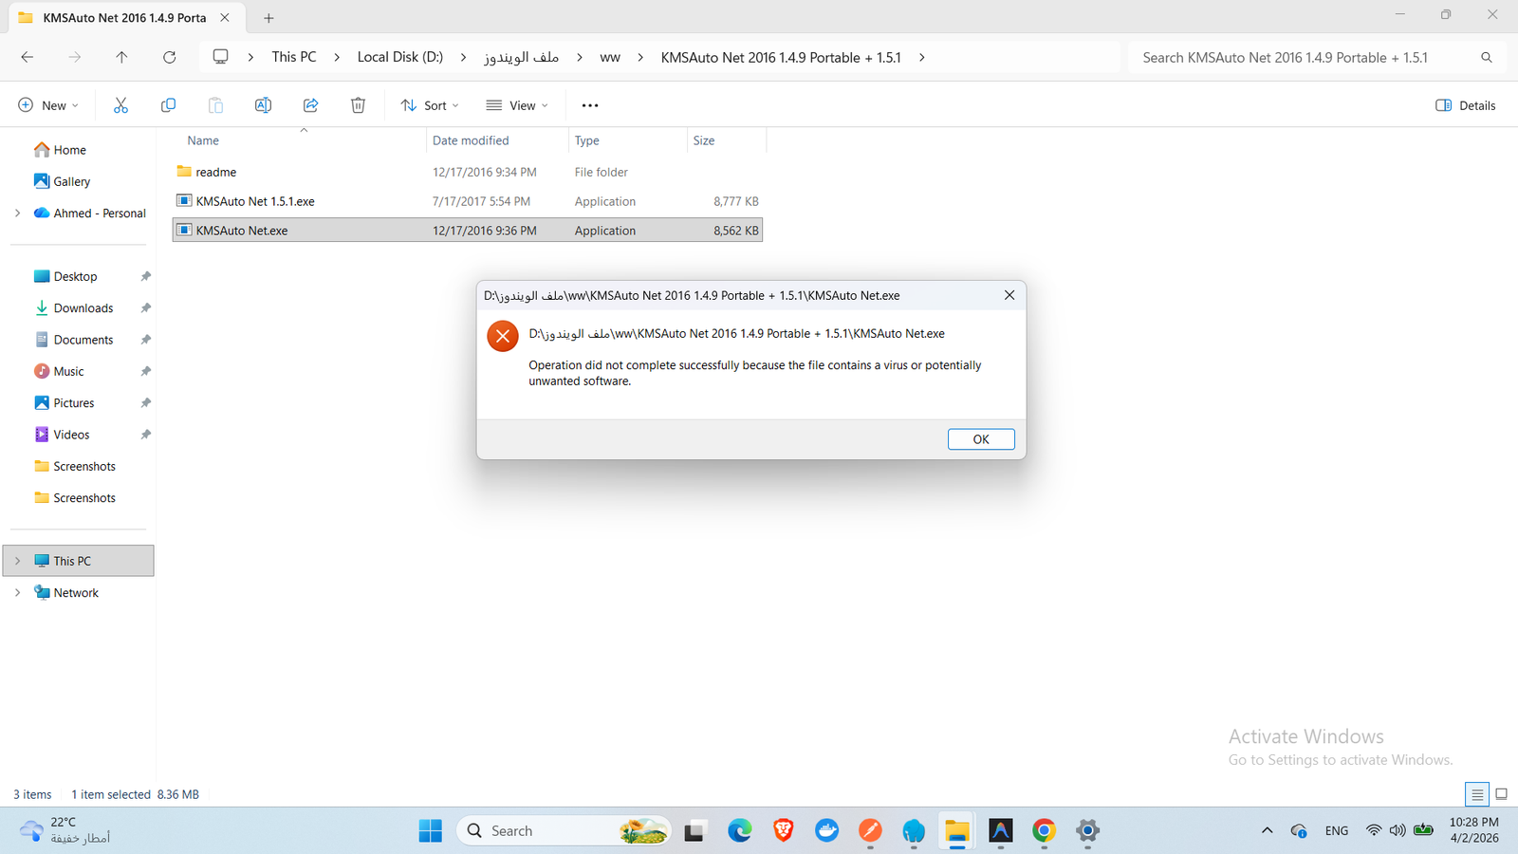Launch Microsoft Edge from the taskbar
Image resolution: width=1518 pixels, height=854 pixels.
739,831
